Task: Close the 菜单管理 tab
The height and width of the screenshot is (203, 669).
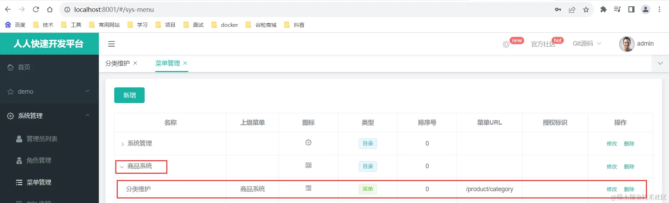Action: coord(185,63)
